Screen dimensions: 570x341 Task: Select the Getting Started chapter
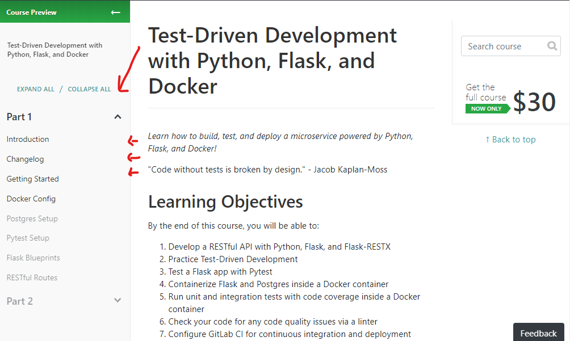33,179
